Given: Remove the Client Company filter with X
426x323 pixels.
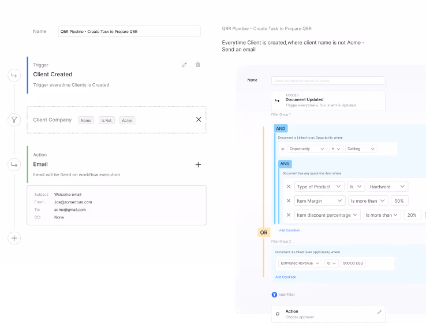Looking at the screenshot, I should [x=199, y=120].
